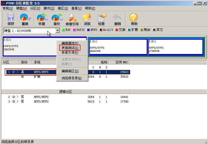The height and width of the screenshot is (144, 208).
Task: Select the 2 <D:> logical partition row
Action: pyautogui.click(x=68, y=97)
